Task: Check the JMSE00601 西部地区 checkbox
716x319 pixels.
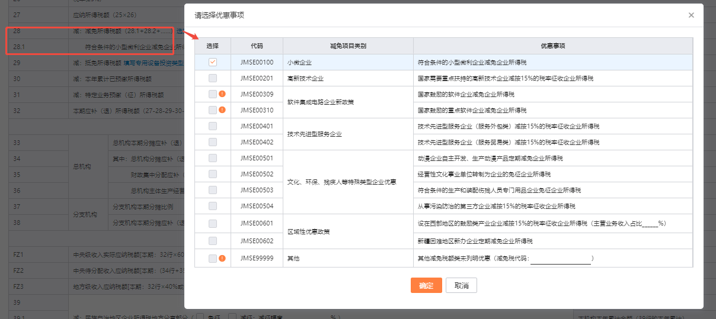Action: tap(213, 224)
